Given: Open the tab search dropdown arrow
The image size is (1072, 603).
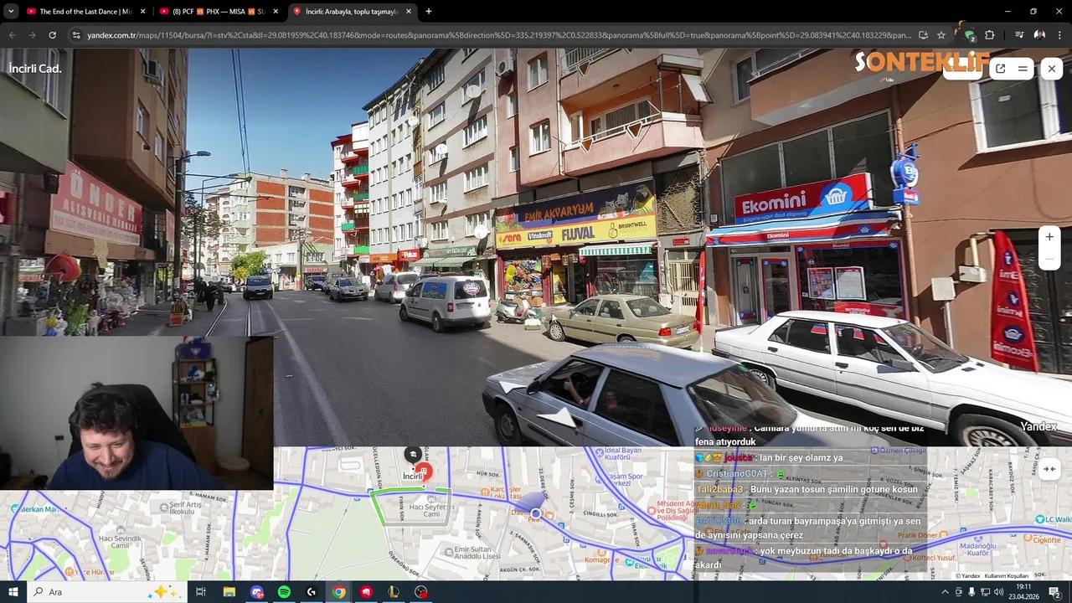Looking at the screenshot, I should [x=11, y=12].
